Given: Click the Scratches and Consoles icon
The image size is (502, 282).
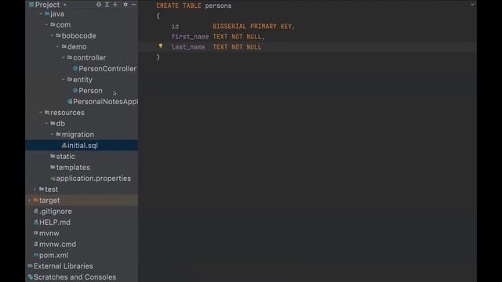Looking at the screenshot, I should (x=30, y=277).
